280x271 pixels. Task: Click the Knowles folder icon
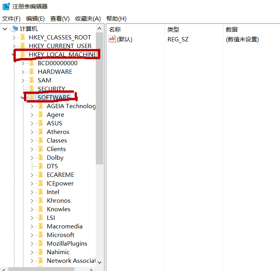tap(41, 209)
